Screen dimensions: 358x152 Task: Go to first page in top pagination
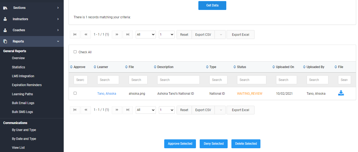click(75, 34)
